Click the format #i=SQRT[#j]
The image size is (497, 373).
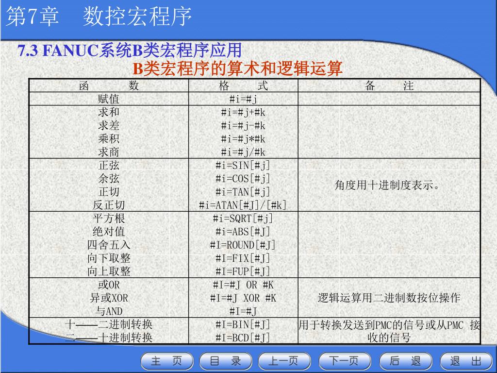[243, 219]
